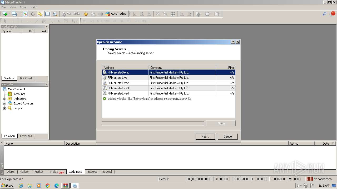337x189 pixels.
Task: Open the Templates dropdown
Action: coord(217,14)
